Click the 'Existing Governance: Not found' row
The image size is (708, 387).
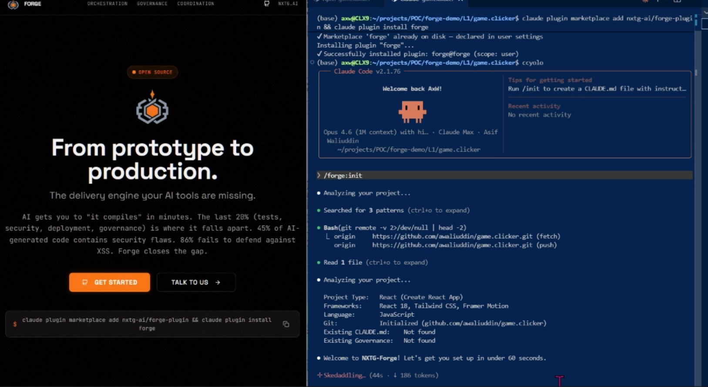pos(379,341)
